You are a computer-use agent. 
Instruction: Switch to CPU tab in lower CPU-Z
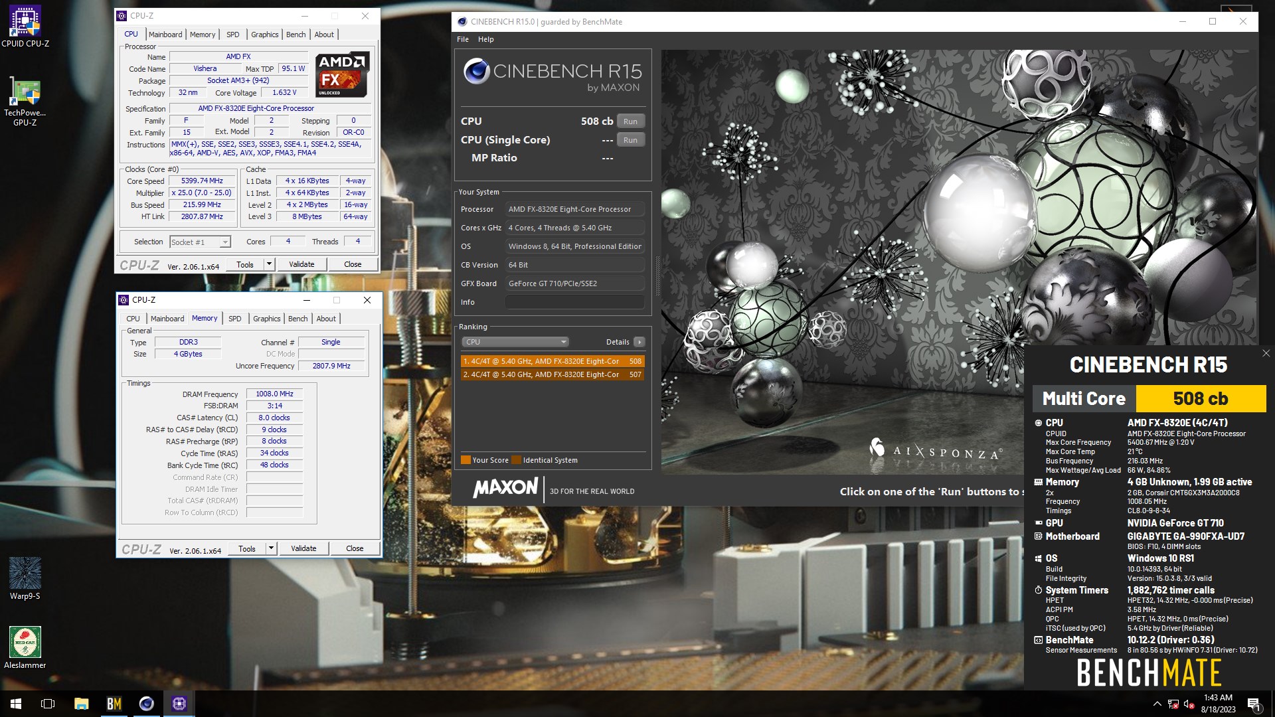(x=133, y=319)
